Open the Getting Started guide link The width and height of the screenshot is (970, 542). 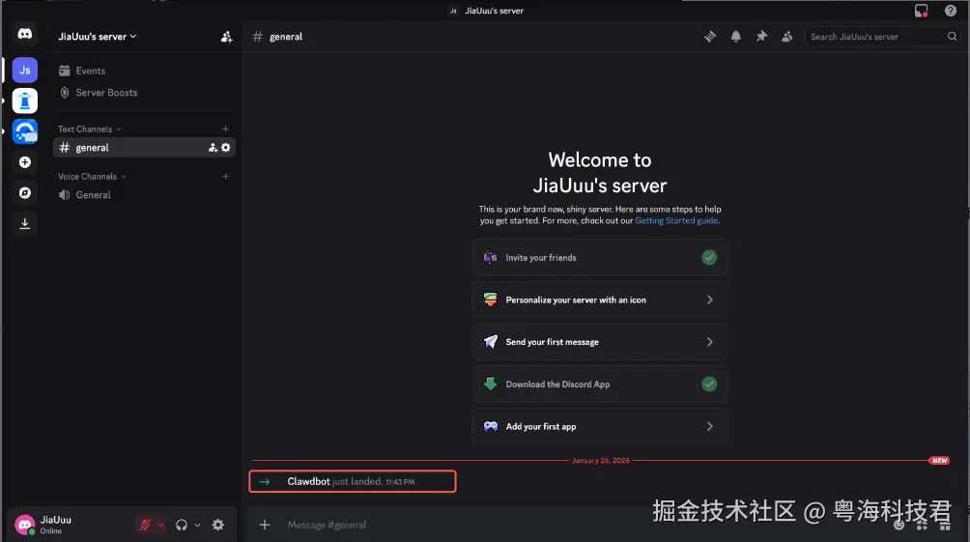pos(676,221)
